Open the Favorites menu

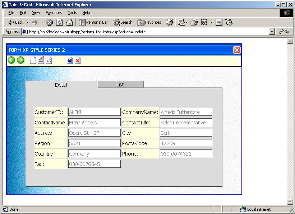(54, 13)
